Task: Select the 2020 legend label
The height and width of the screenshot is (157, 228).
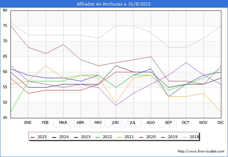Action: tap(151, 137)
